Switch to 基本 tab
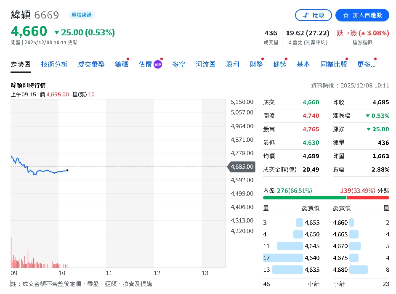Image resolution: width=396 pixels, height=294 pixels. pos(303,64)
